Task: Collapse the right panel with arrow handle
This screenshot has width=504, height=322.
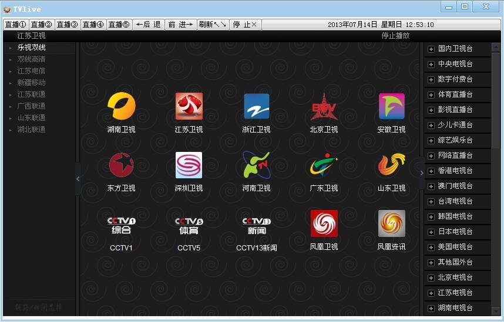Action: [x=422, y=173]
